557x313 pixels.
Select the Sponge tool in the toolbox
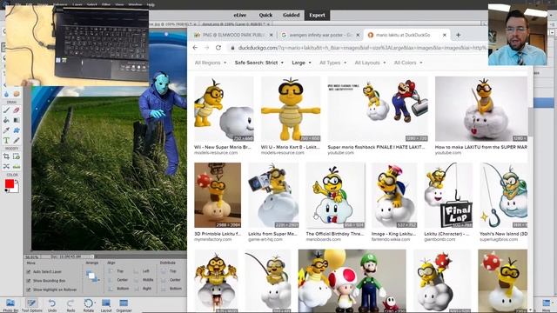17,94
